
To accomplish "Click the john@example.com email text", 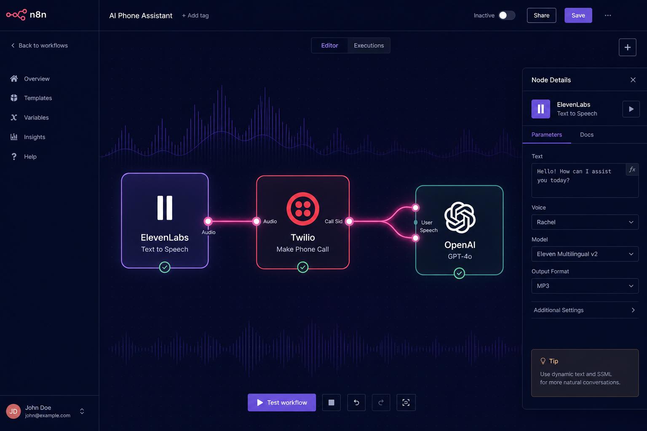I will 48,415.
